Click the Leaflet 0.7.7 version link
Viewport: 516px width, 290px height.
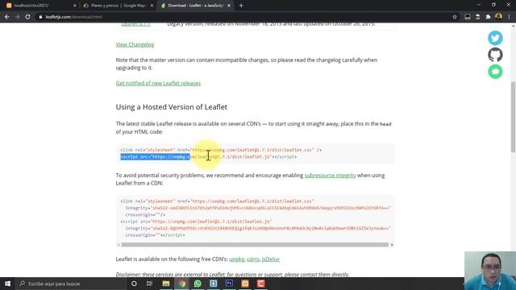point(136,24)
